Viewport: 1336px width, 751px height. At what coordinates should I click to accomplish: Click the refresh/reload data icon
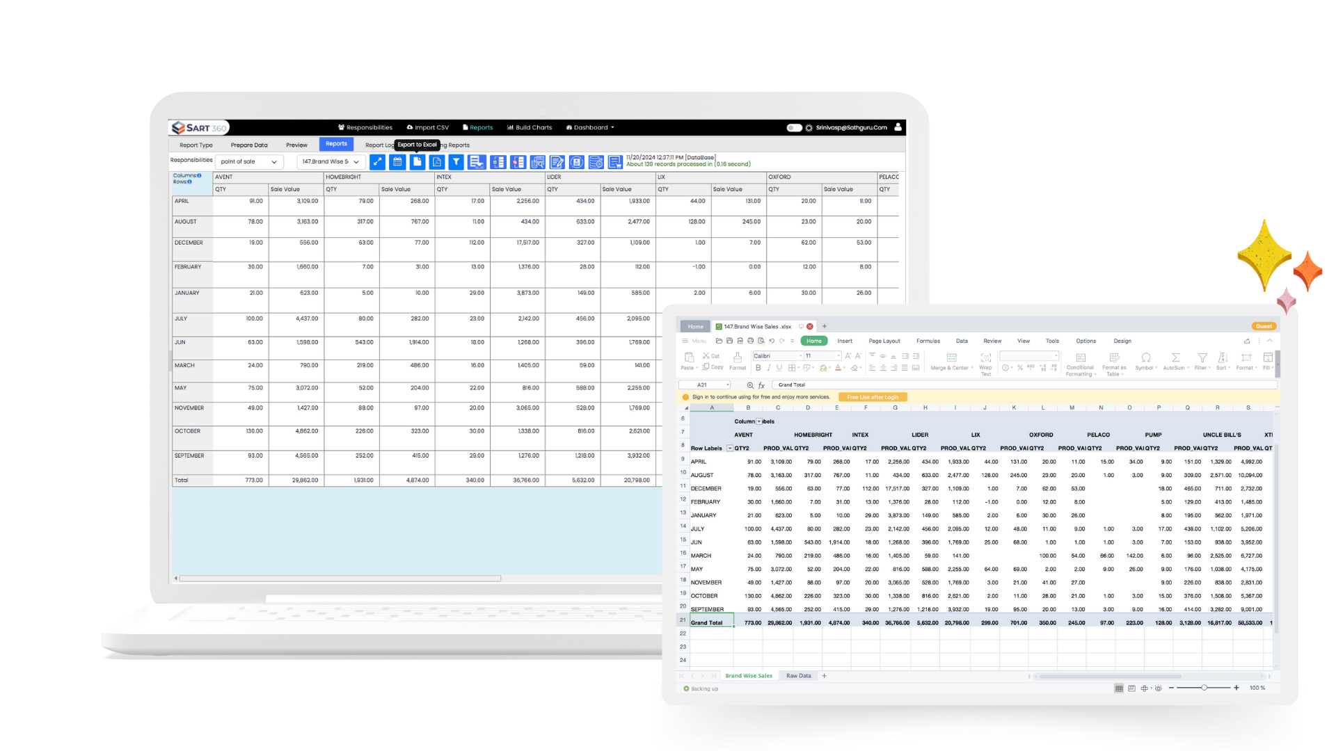click(576, 162)
